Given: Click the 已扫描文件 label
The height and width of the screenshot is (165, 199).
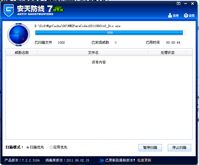Looking at the screenshot, I should [43, 42].
